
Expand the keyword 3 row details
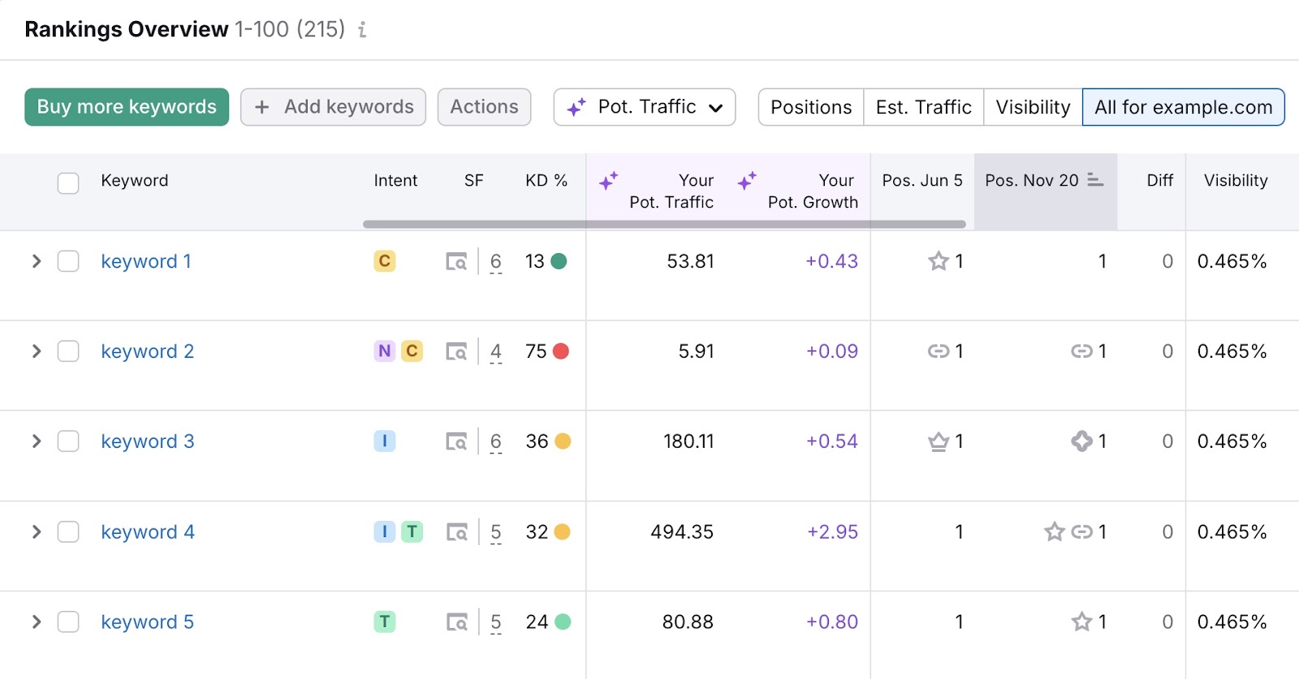coord(37,441)
